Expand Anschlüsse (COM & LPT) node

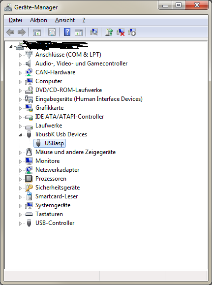pyautogui.click(x=20, y=55)
